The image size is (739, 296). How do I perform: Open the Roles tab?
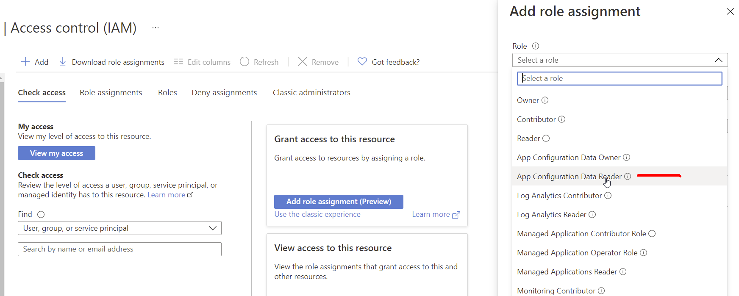click(x=167, y=93)
